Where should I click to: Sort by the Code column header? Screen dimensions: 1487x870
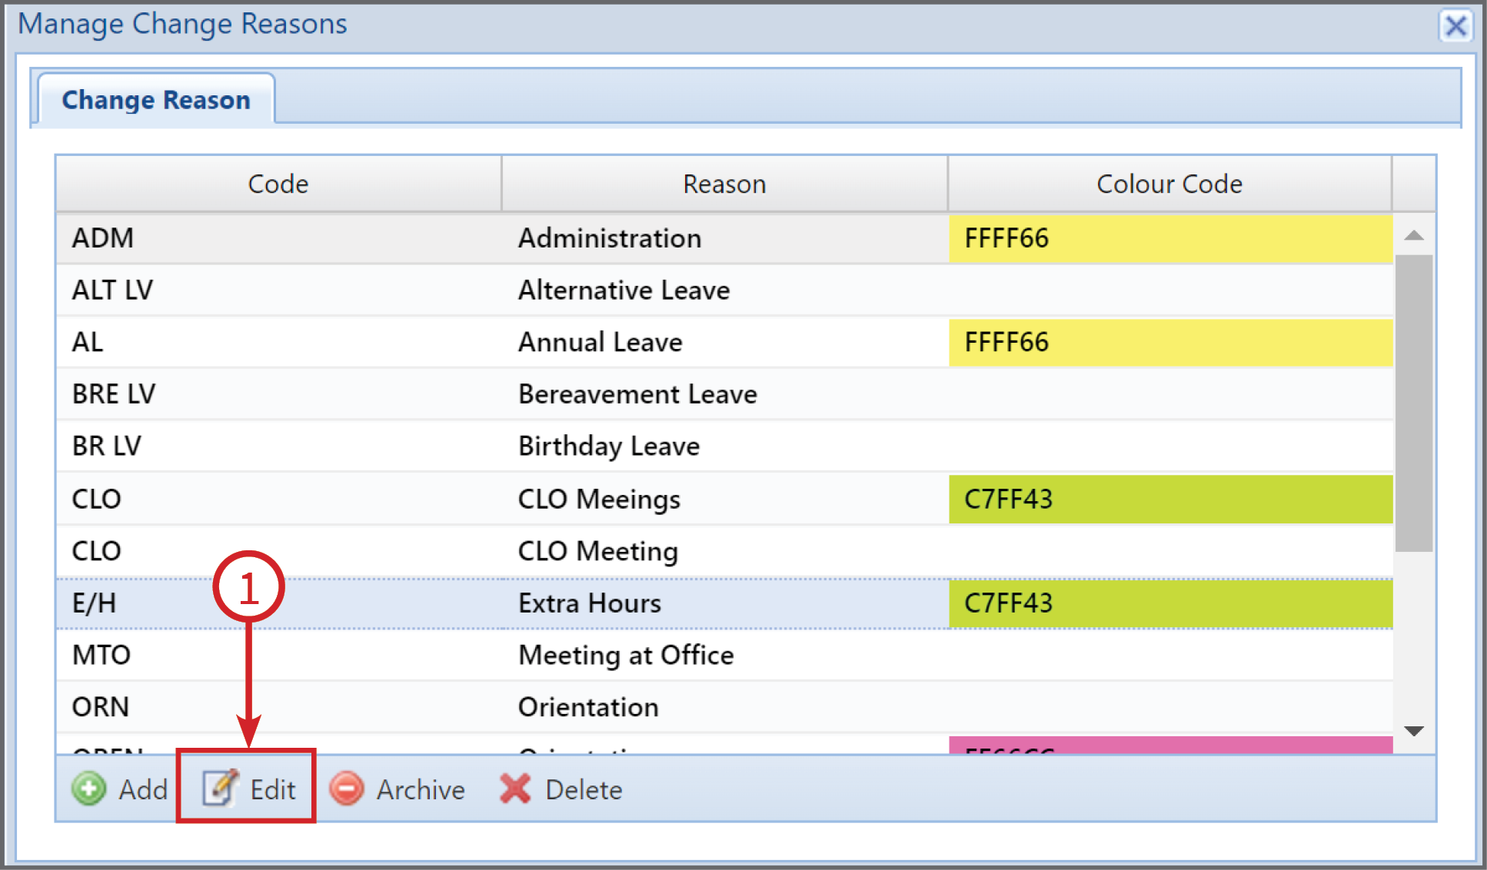coord(278,184)
